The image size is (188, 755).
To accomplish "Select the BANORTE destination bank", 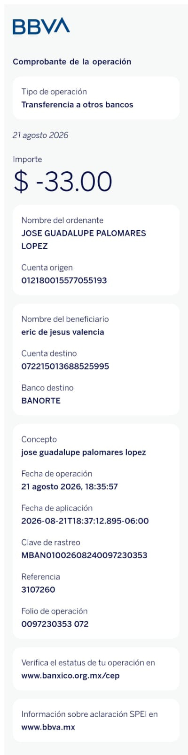I will pos(41,401).
